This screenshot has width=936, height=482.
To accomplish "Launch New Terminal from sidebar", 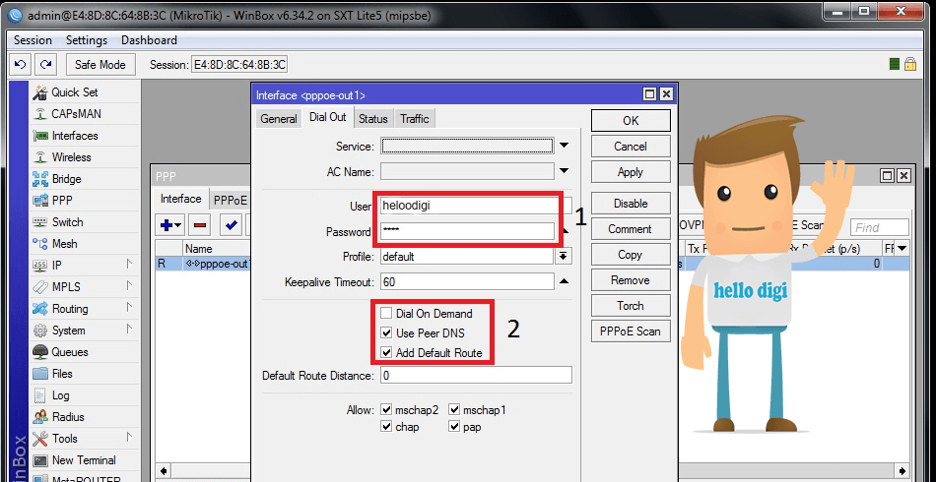I will (x=84, y=460).
